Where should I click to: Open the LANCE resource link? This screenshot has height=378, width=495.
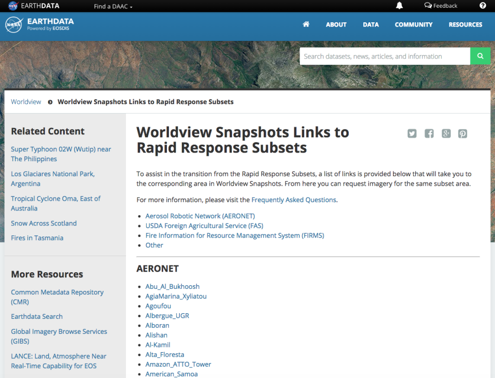(59, 361)
